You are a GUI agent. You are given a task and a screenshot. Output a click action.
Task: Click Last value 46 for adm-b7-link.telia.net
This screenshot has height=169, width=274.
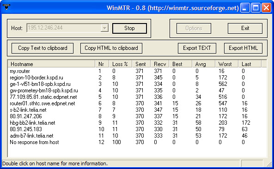(x=244, y=136)
